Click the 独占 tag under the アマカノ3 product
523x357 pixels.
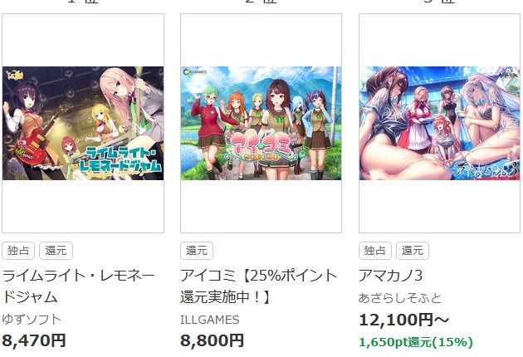coord(375,251)
